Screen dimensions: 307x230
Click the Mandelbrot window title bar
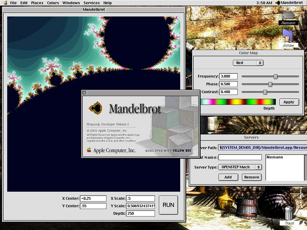(x=94, y=9)
